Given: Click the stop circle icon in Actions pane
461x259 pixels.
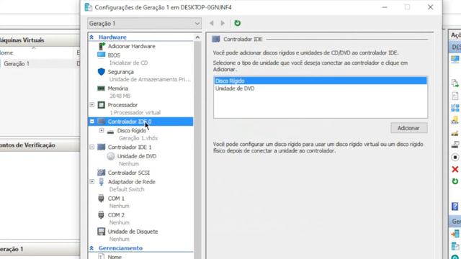Looking at the screenshot, I should (x=455, y=158).
